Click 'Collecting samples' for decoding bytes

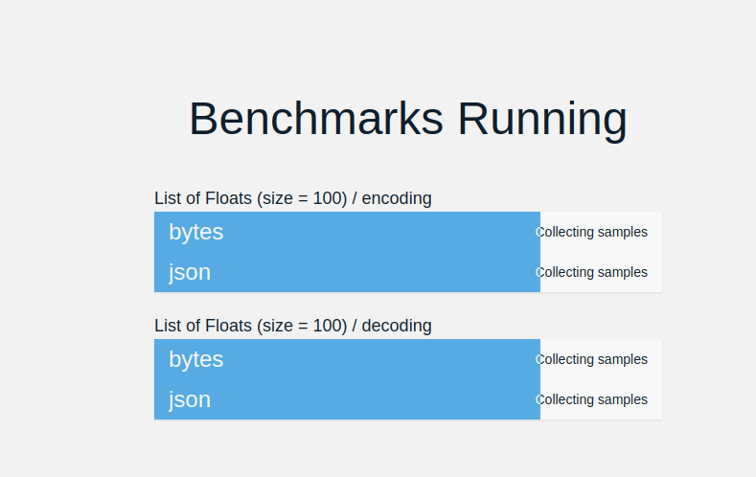click(591, 359)
